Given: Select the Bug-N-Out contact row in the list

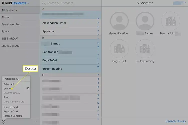Looking at the screenshot, I should coord(71,60).
